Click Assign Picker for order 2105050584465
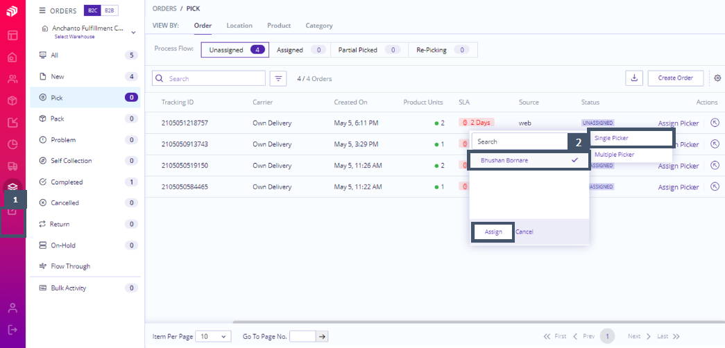Viewport: 725px width, 348px height. (x=679, y=187)
